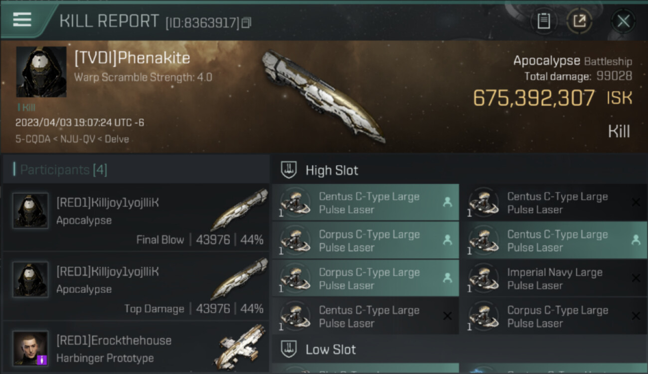Click the X mark on the destroyed Corpus laser

[636, 316]
